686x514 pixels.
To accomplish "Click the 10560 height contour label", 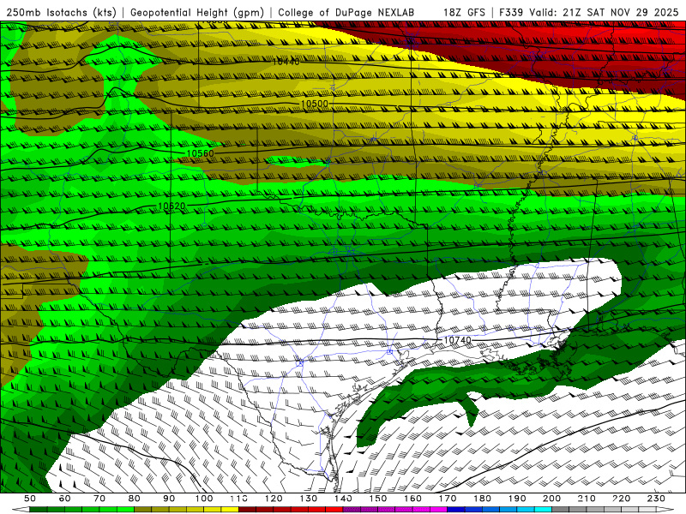I will [x=200, y=154].
